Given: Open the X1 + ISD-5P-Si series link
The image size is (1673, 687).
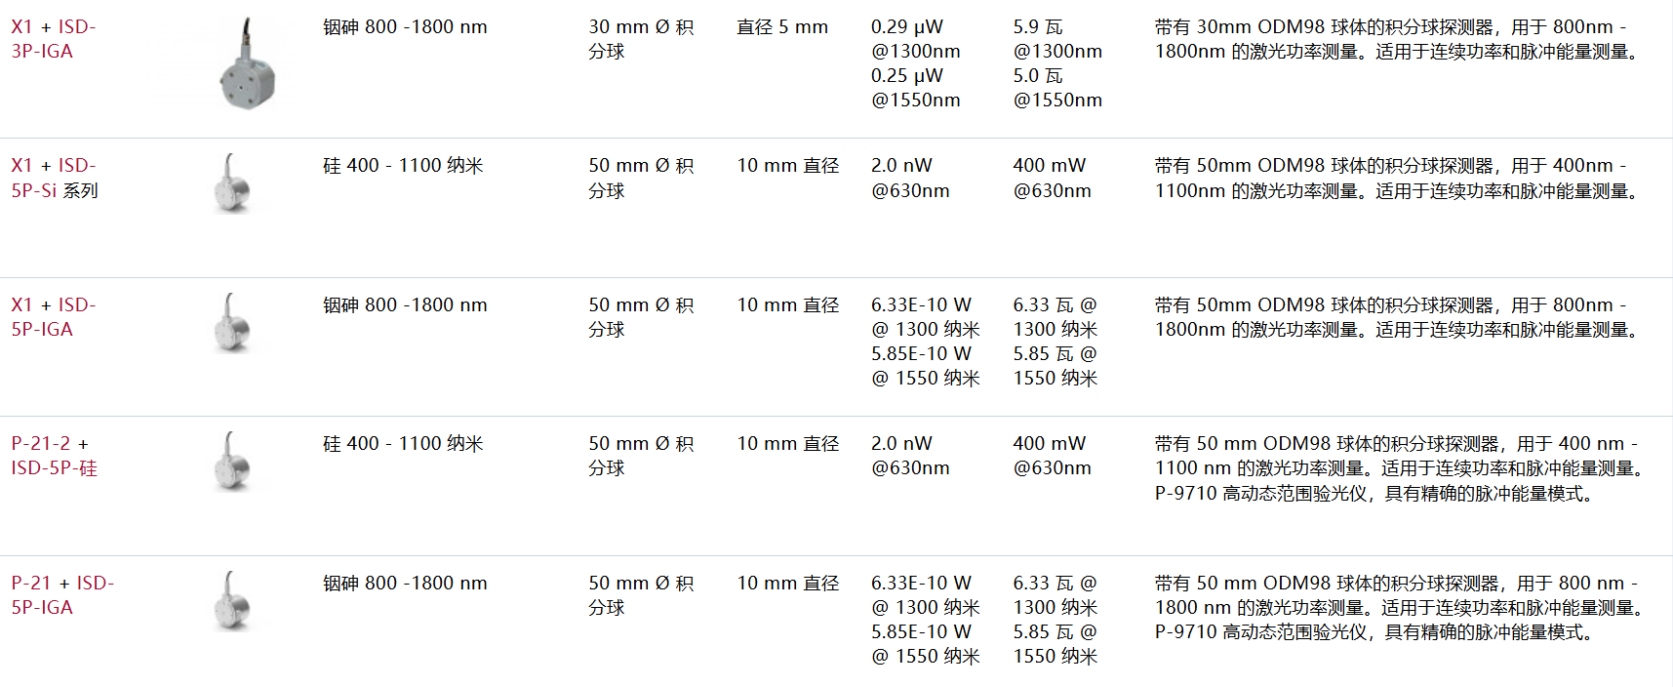Looking at the screenshot, I should click(x=55, y=178).
